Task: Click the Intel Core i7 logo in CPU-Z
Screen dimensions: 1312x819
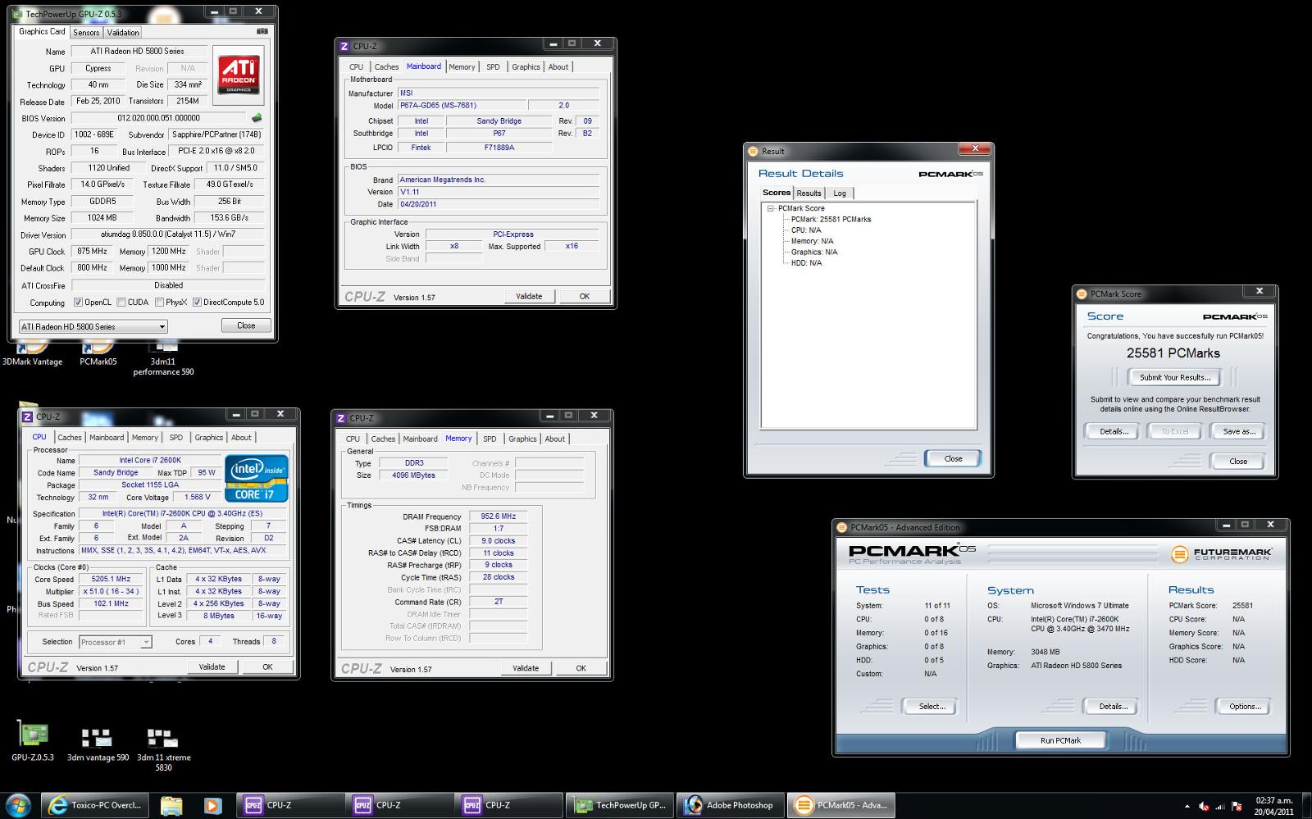Action: pyautogui.click(x=257, y=478)
